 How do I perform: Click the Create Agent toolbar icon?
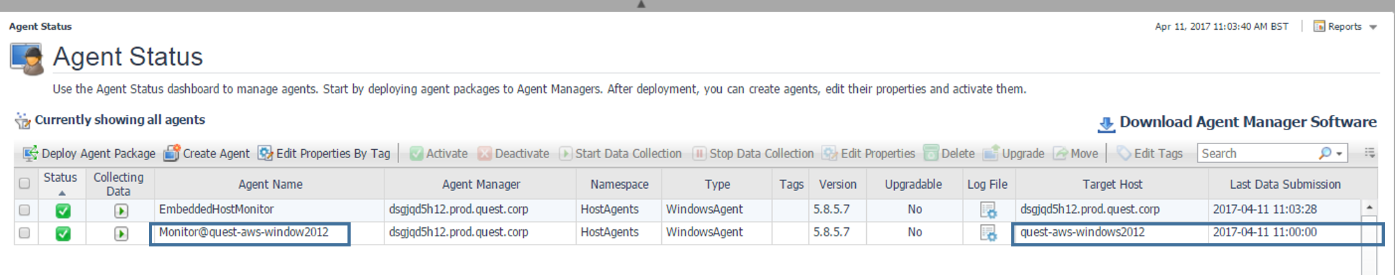171,154
